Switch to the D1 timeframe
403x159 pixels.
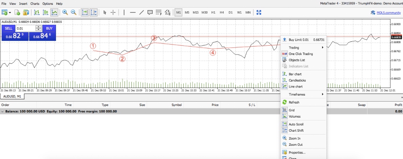[231, 12]
